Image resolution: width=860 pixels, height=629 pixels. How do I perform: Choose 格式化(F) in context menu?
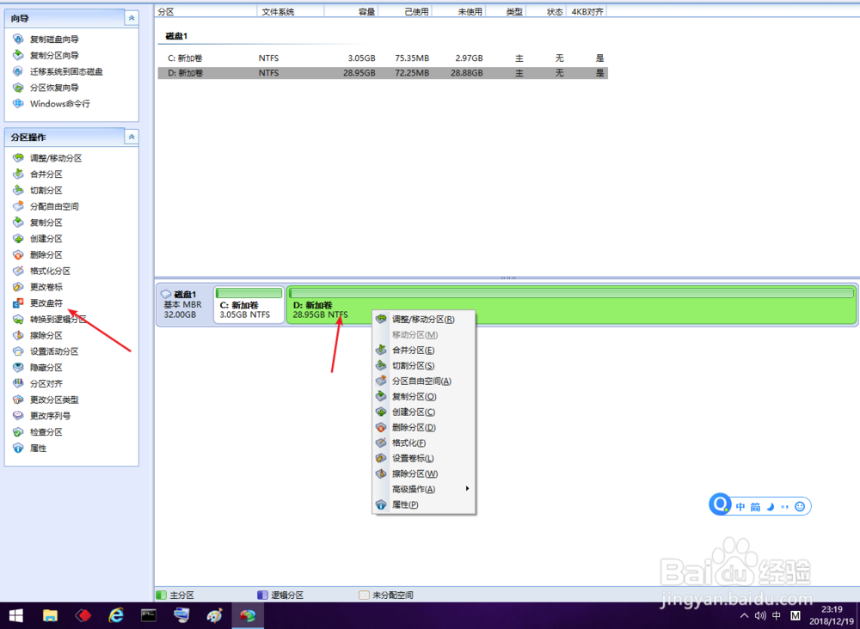(423, 443)
